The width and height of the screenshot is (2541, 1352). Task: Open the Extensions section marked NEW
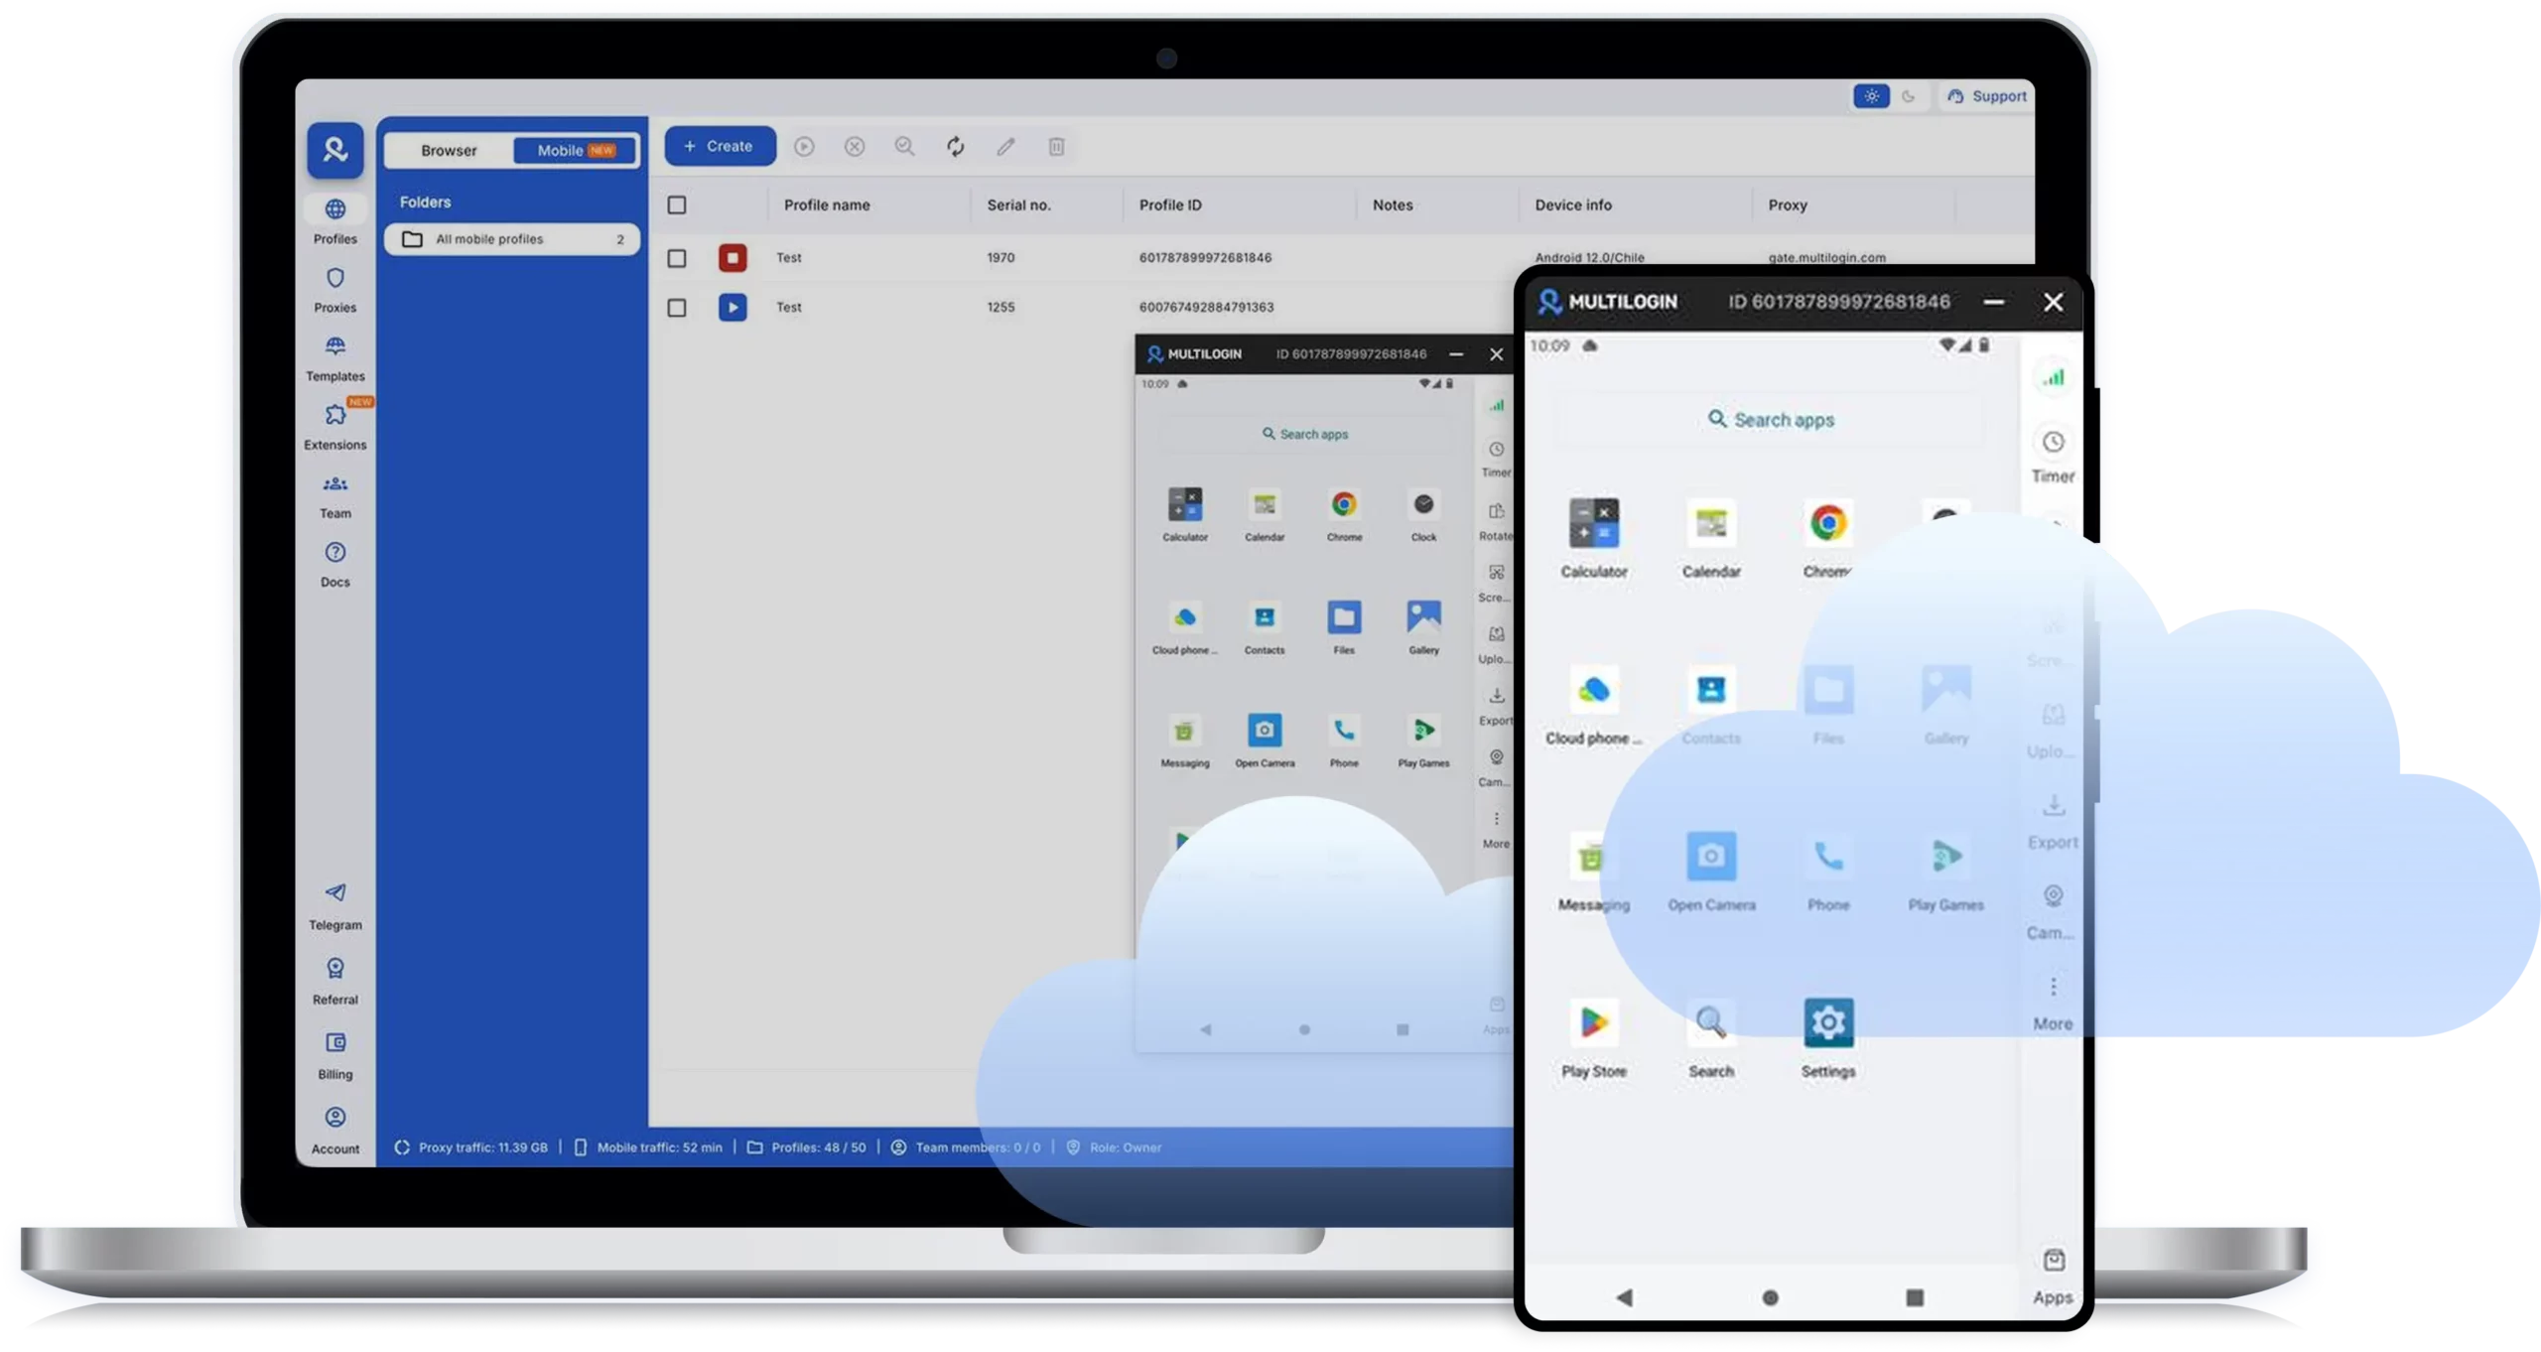click(x=335, y=427)
